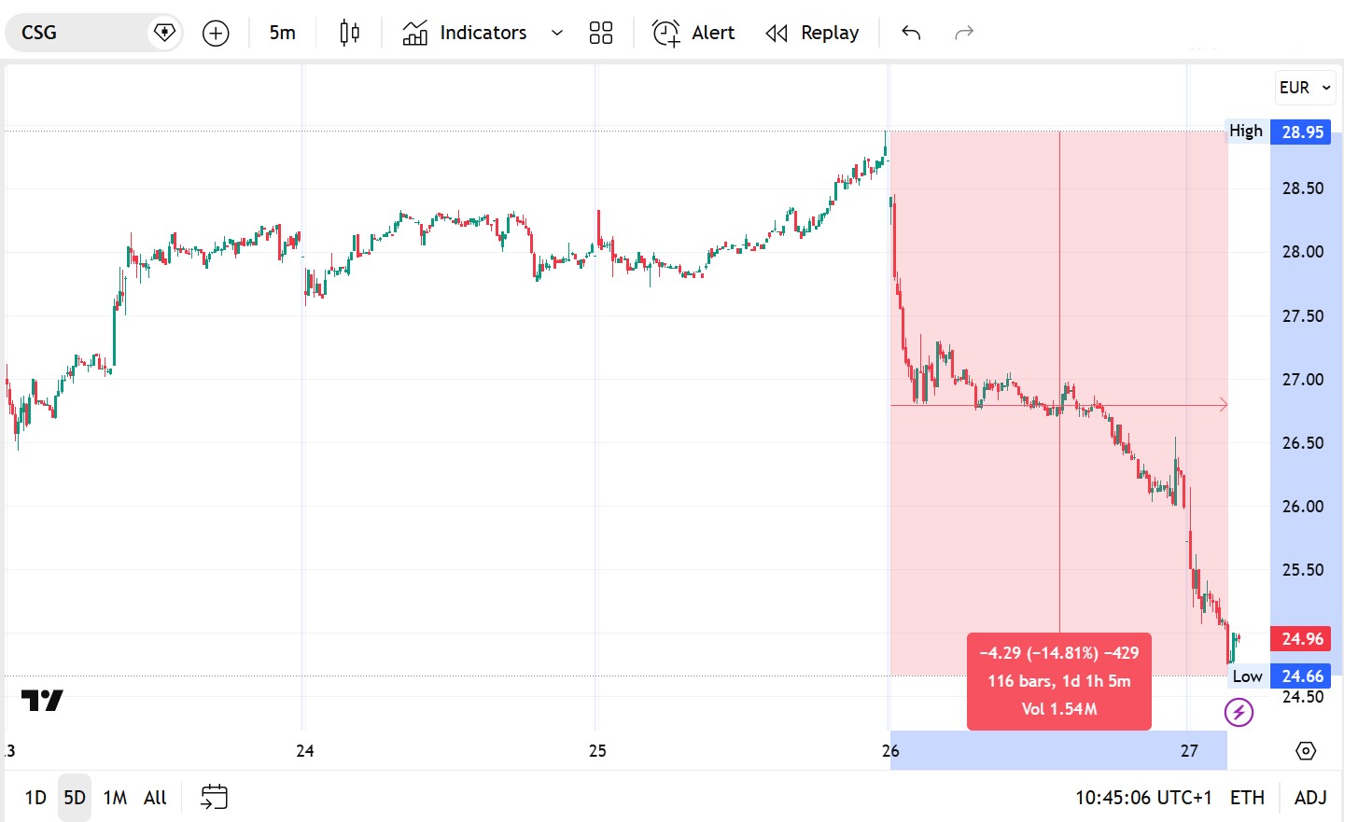Image resolution: width=1372 pixels, height=822 pixels.
Task: Click the add symbol plus icon
Action: click(216, 34)
